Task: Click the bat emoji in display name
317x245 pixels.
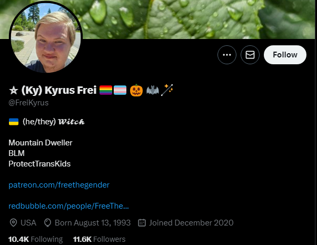Action: tap(153, 90)
